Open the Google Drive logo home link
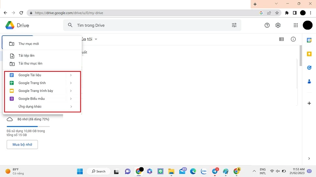This screenshot has width=316, height=177. point(17,25)
